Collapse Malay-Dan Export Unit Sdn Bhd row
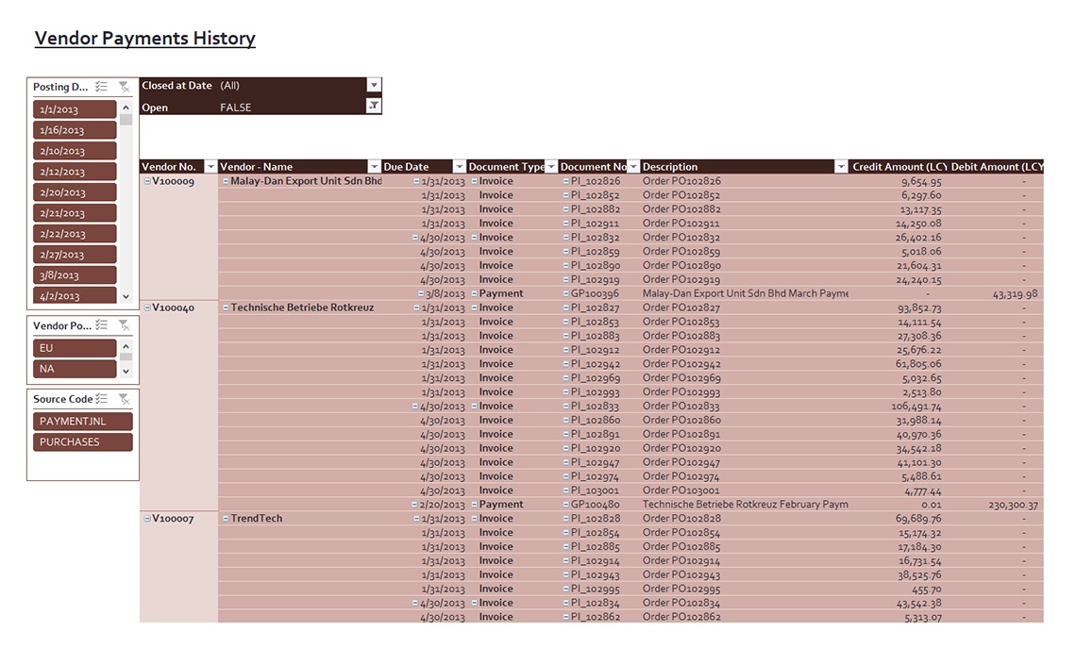The image size is (1076, 648). [225, 181]
